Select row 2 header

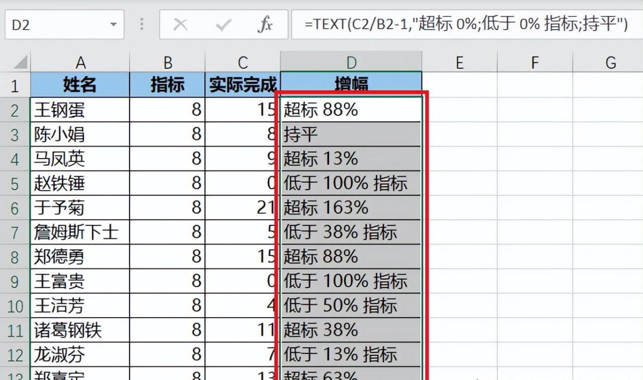tap(15, 109)
